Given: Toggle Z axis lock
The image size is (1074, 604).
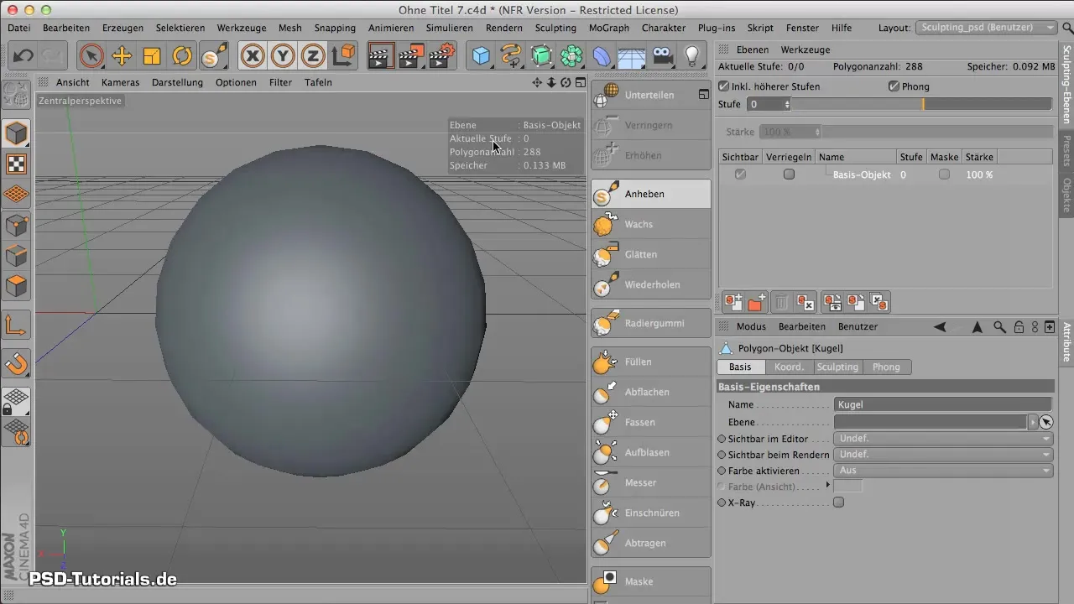Looking at the screenshot, I should [313, 56].
